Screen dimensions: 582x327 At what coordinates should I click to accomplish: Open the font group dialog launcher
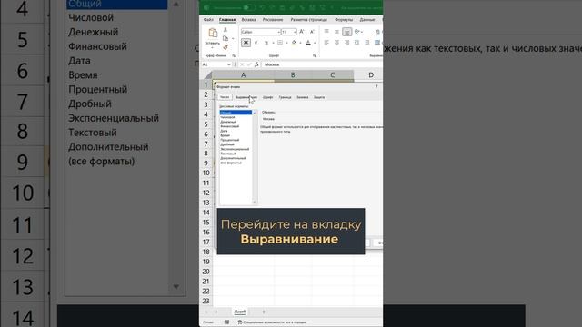click(315, 55)
